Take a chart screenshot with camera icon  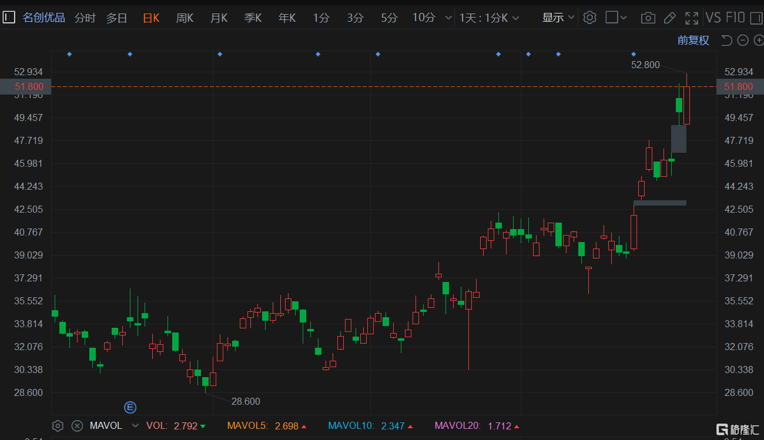click(648, 18)
